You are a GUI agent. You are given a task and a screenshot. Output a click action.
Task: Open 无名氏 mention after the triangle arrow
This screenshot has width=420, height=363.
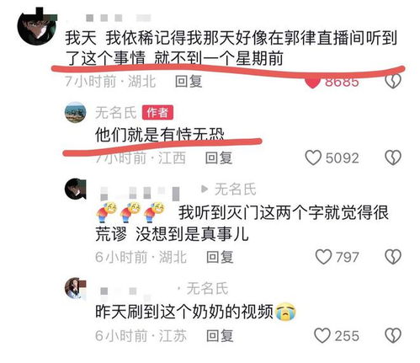click(235, 189)
